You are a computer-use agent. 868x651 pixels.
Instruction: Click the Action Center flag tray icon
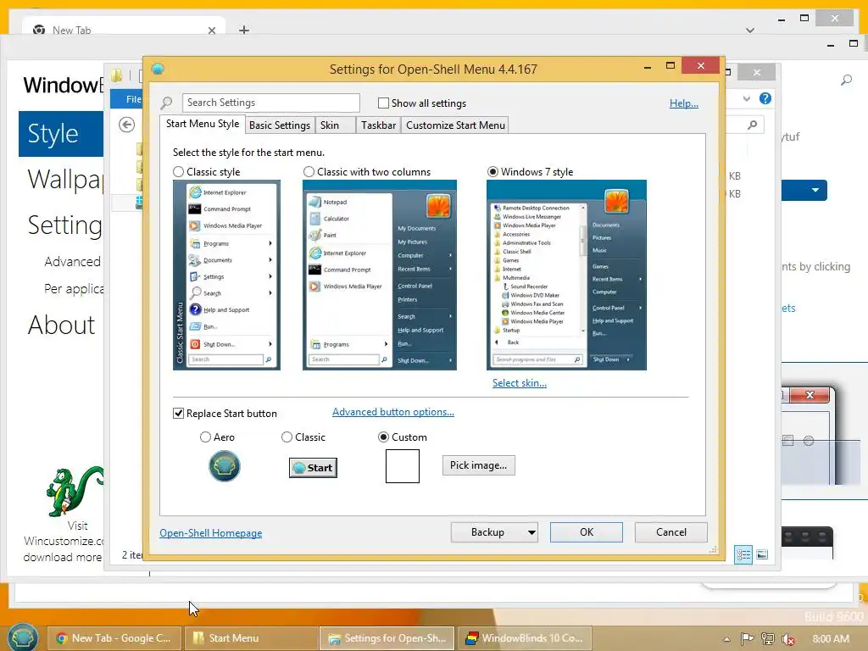747,639
